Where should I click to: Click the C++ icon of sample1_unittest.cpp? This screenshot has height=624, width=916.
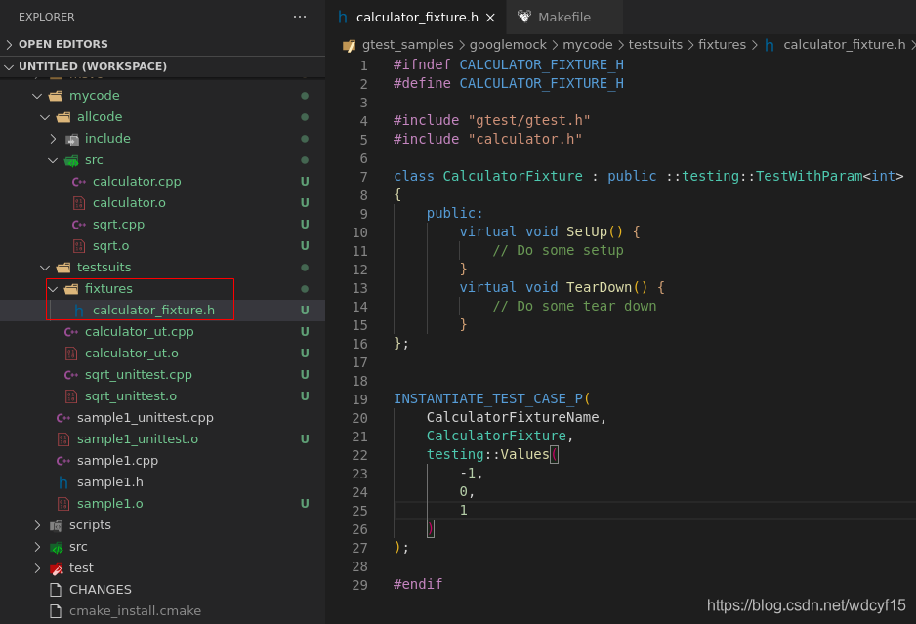coord(63,418)
